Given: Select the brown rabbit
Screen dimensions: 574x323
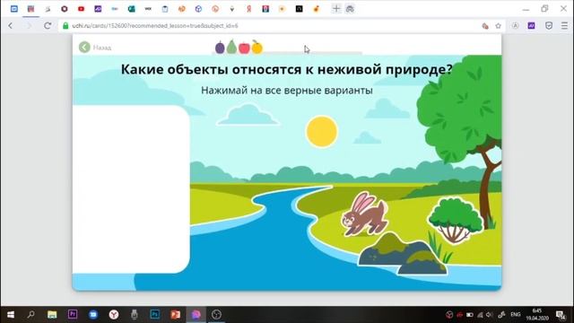Looking at the screenshot, I should tap(365, 214).
